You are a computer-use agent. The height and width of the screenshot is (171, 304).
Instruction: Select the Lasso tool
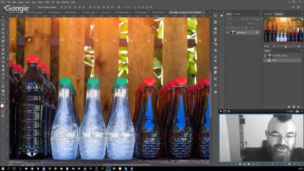click(x=3, y=25)
